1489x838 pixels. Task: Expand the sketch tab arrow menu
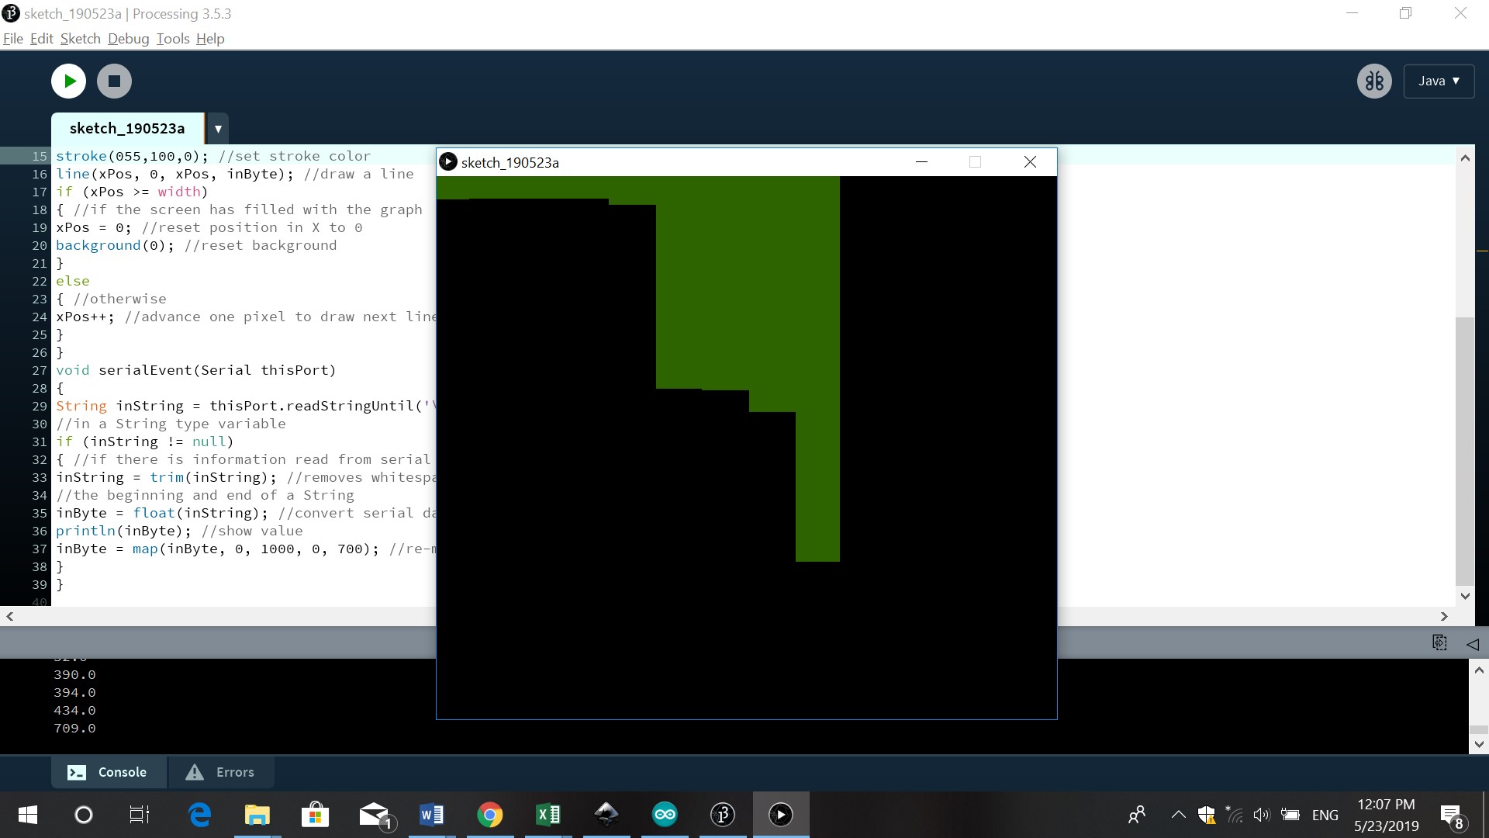coord(218,129)
